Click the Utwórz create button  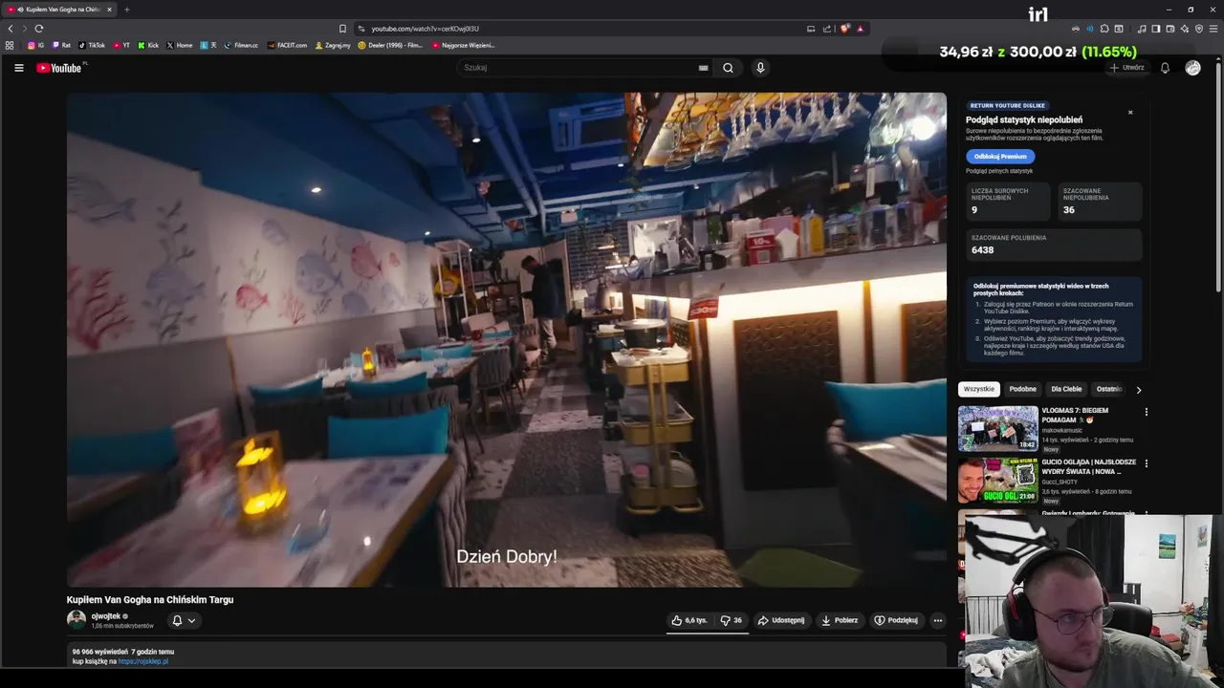(1126, 68)
